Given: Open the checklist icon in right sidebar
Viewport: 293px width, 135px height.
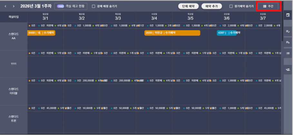Looking at the screenshot, I should coord(288,31).
